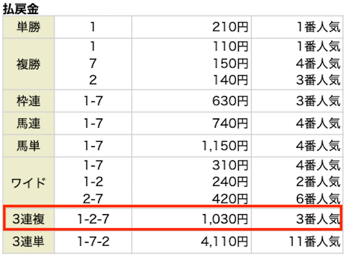Click the 払戻金 heading
This screenshot has height=258, width=346.
pyautogui.click(x=21, y=9)
